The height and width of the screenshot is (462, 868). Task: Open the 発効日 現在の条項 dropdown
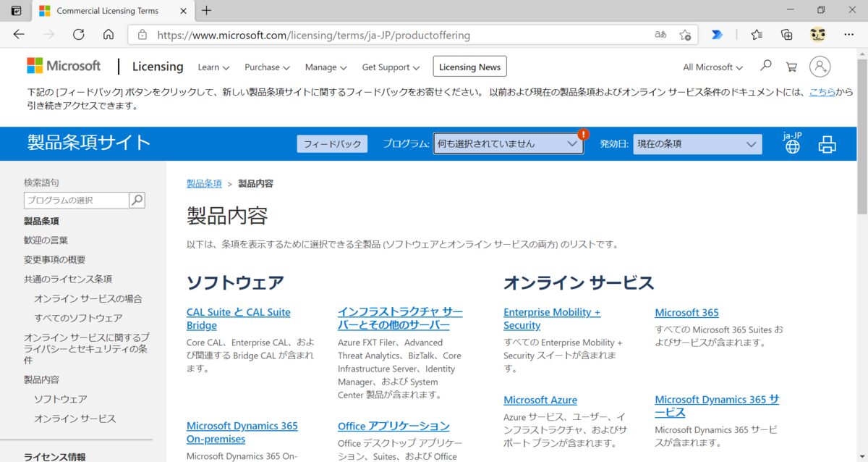[x=697, y=144]
